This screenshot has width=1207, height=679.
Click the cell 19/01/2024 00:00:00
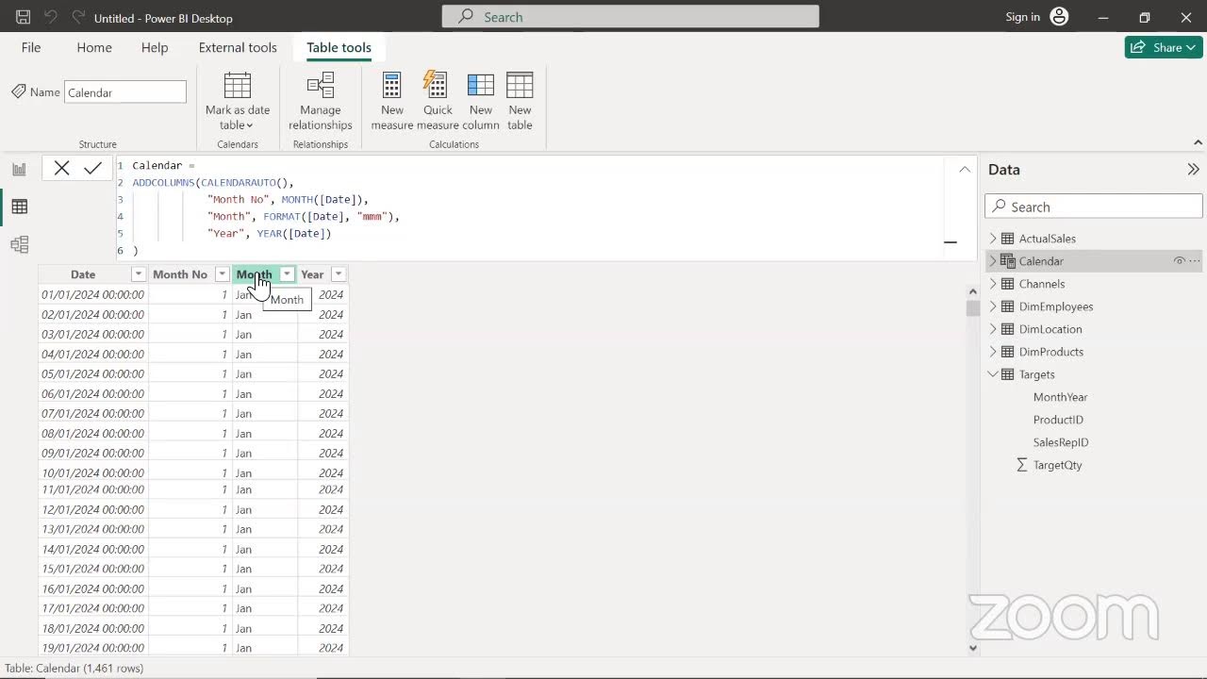pyautogui.click(x=92, y=648)
